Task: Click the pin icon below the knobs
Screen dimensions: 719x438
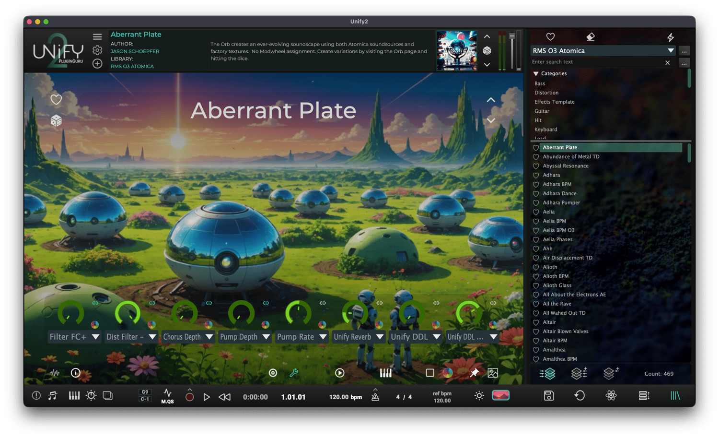Action: [474, 373]
